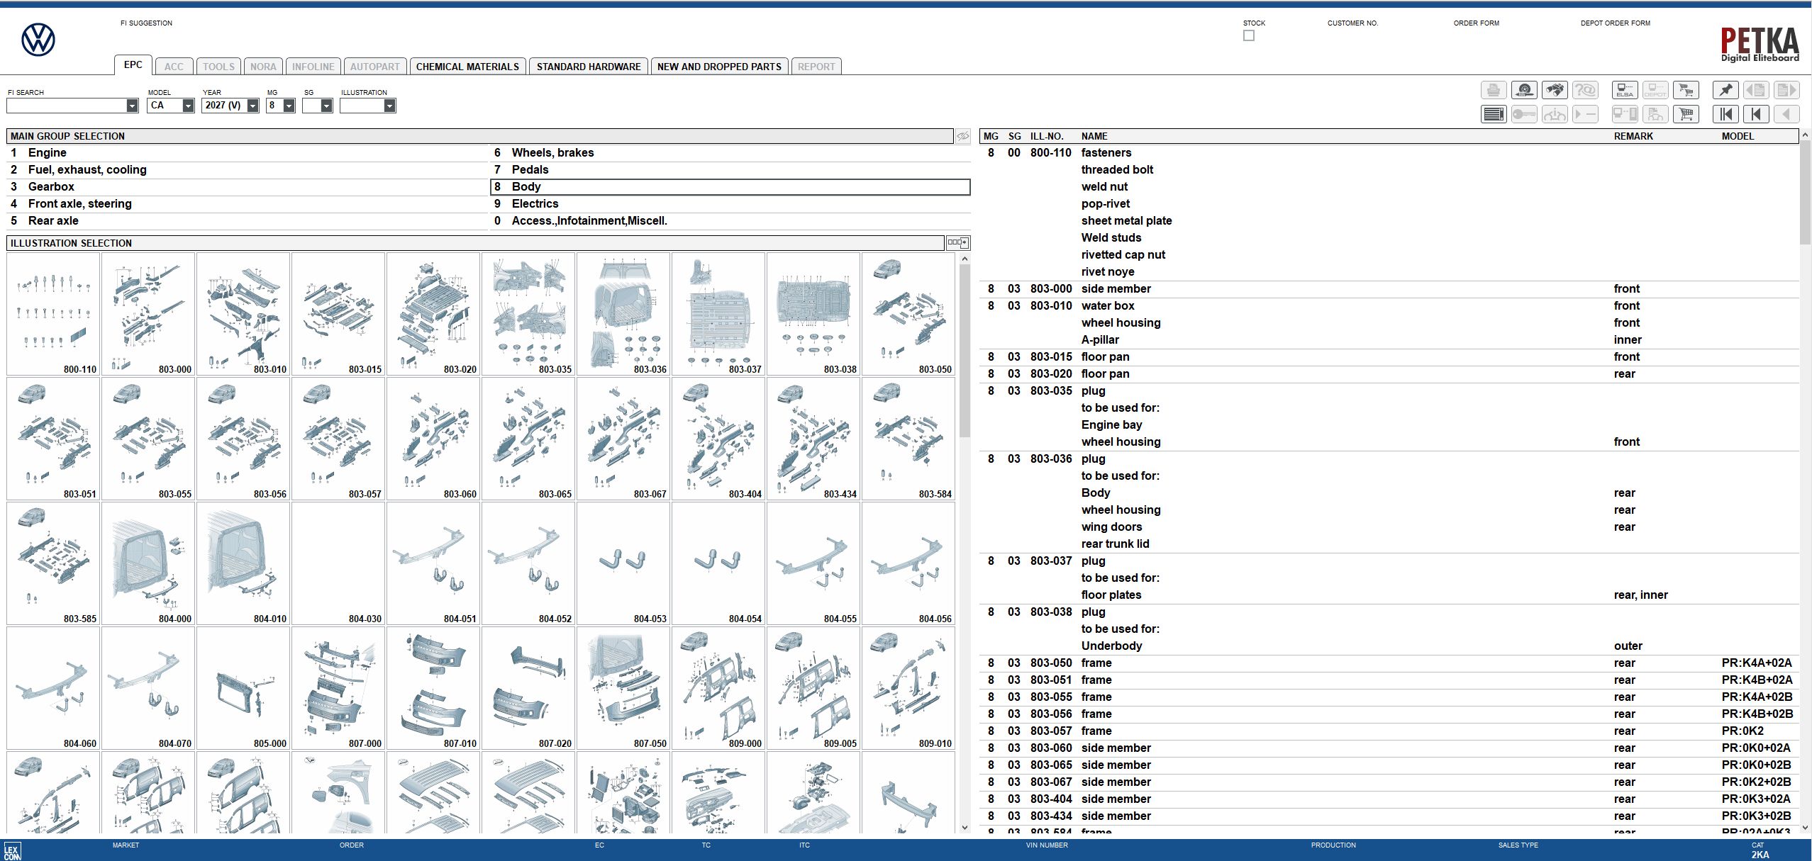Toggle illustration panel visibility with crossed-eye icon
1812x861 pixels.
click(962, 135)
